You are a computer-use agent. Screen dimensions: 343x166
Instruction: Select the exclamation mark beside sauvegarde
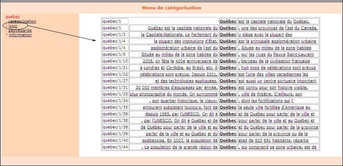tap(6, 30)
